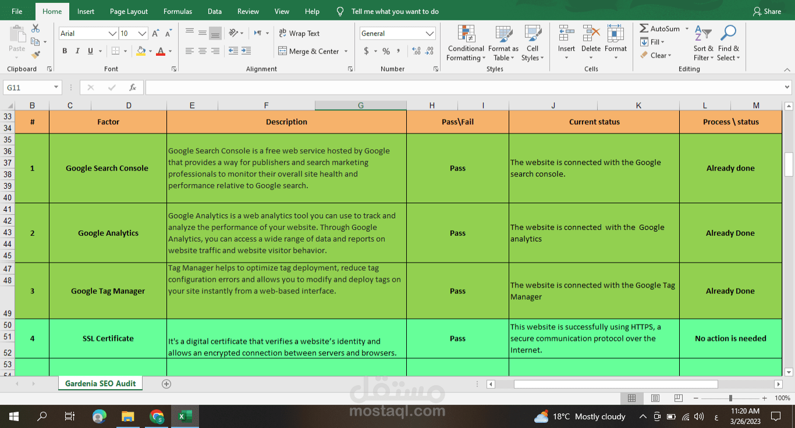Apply the red Font Color A
The width and height of the screenshot is (795, 428).
pyautogui.click(x=161, y=51)
